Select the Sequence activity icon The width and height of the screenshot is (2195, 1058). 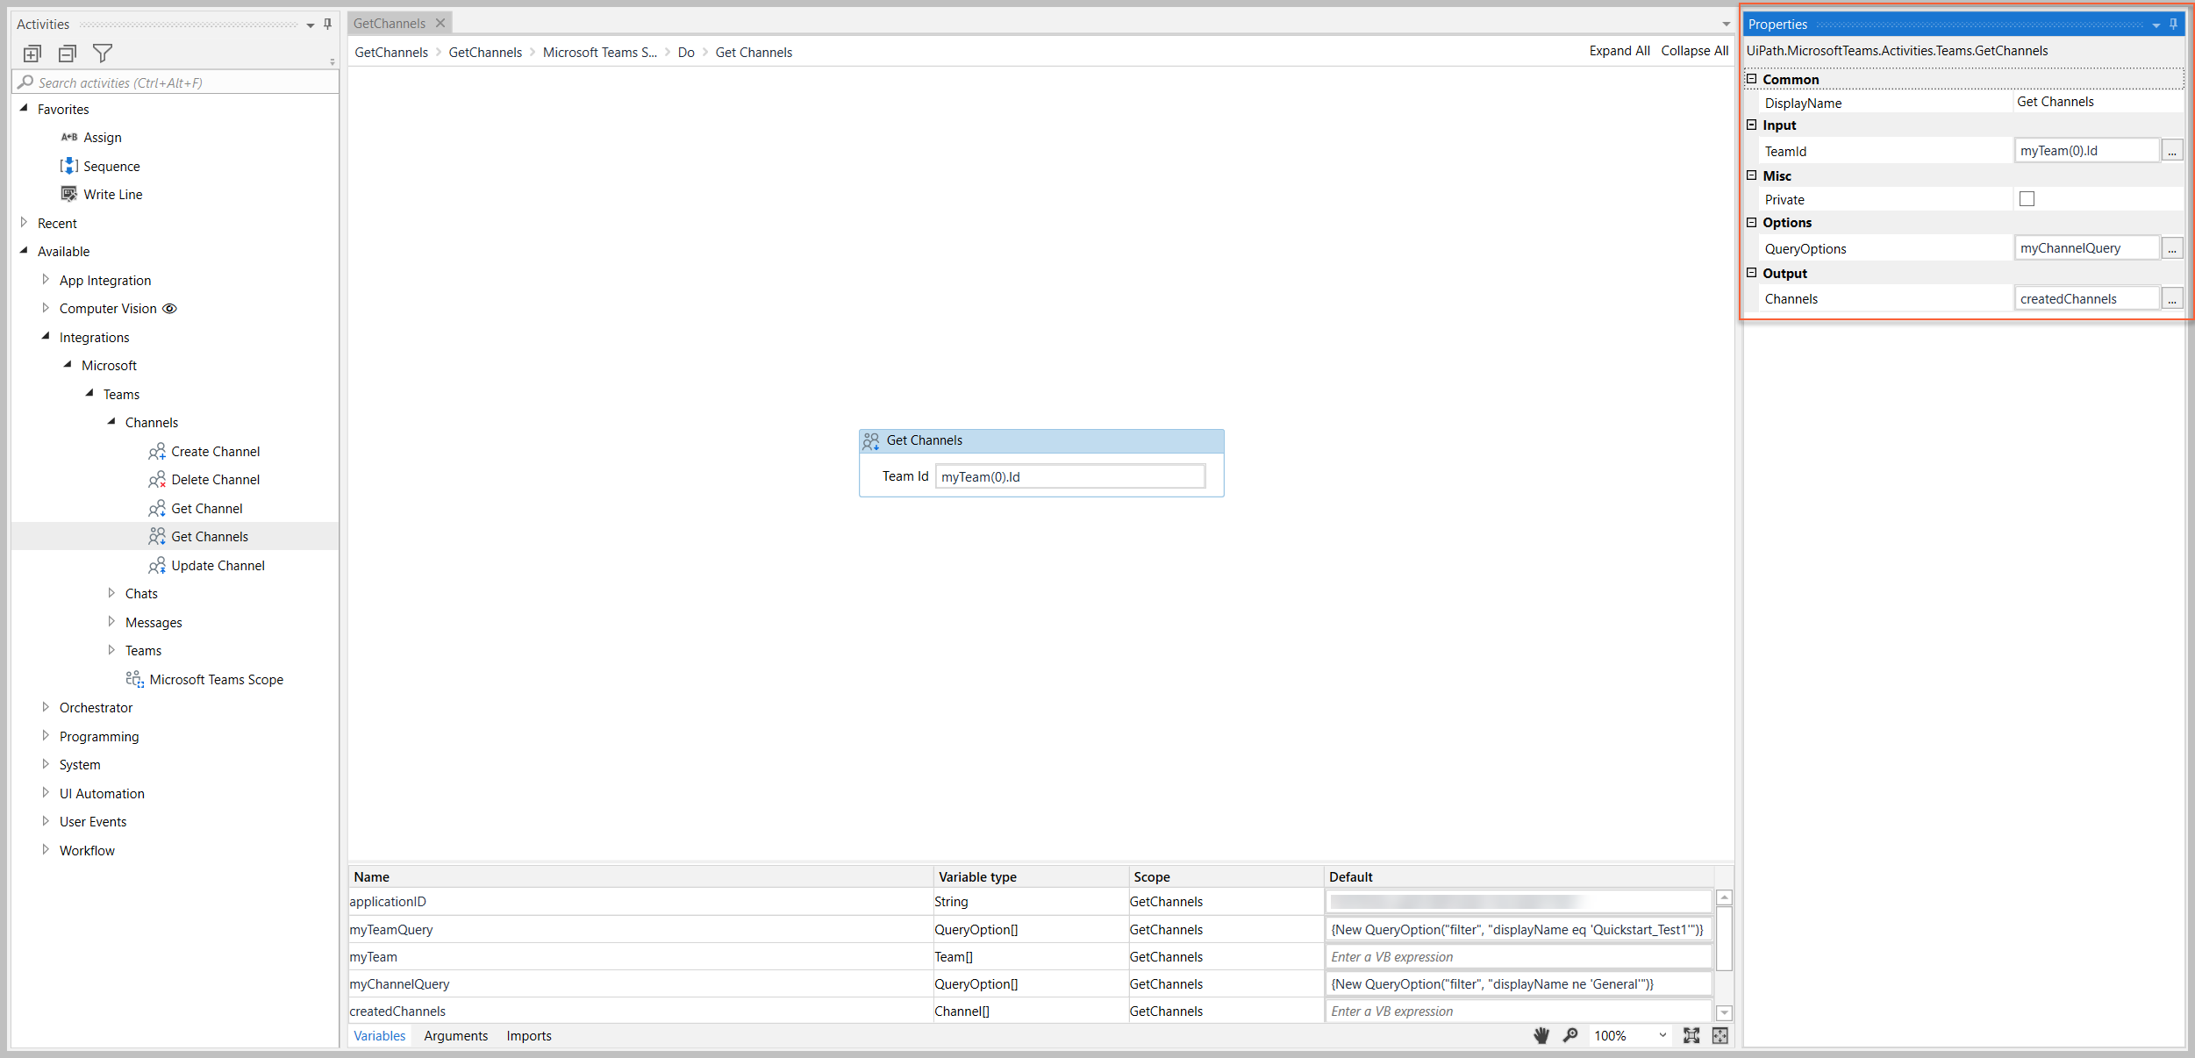(x=69, y=166)
